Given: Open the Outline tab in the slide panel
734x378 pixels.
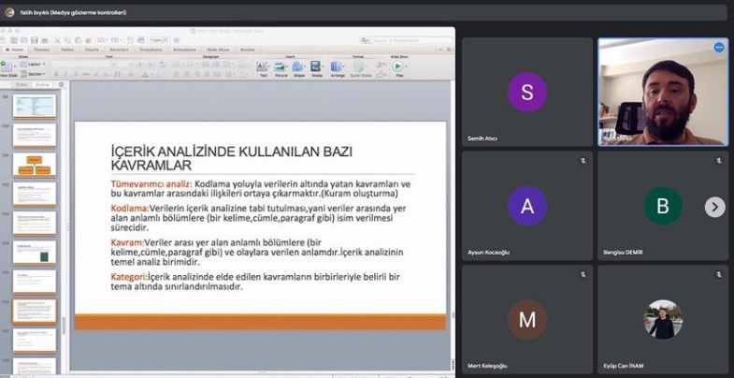Looking at the screenshot, I should [42, 84].
